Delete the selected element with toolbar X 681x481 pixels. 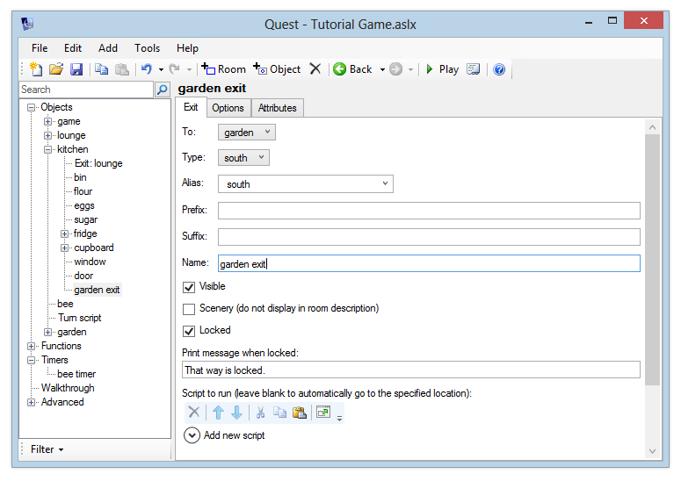click(315, 69)
